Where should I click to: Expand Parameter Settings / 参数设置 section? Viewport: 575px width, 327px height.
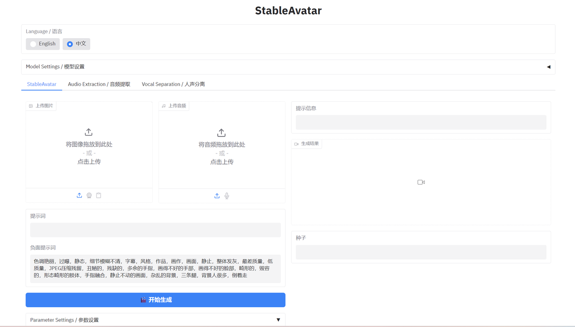(x=155, y=320)
